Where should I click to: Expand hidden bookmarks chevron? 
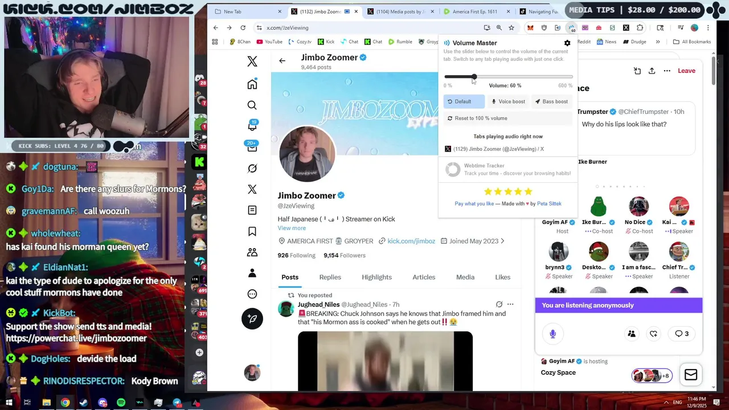click(658, 42)
